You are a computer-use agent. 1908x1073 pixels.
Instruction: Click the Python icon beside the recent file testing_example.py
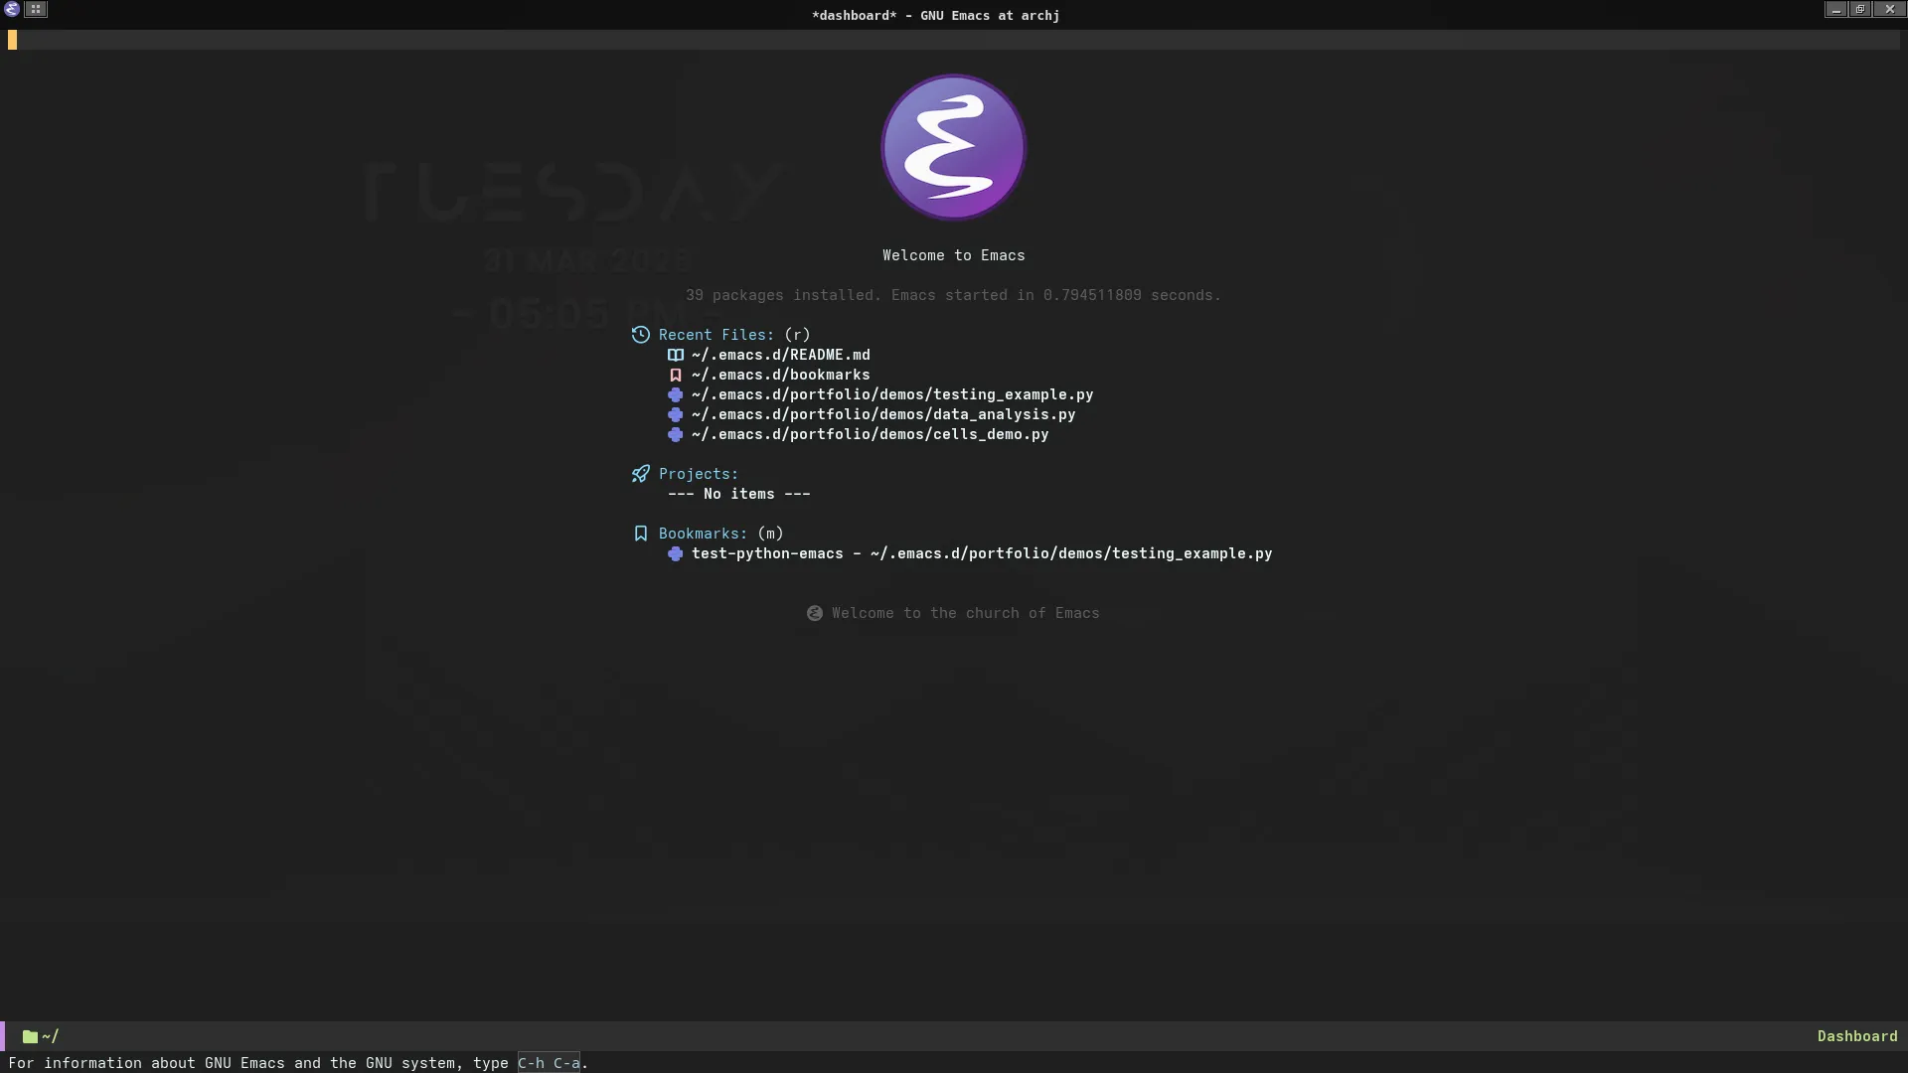click(676, 394)
